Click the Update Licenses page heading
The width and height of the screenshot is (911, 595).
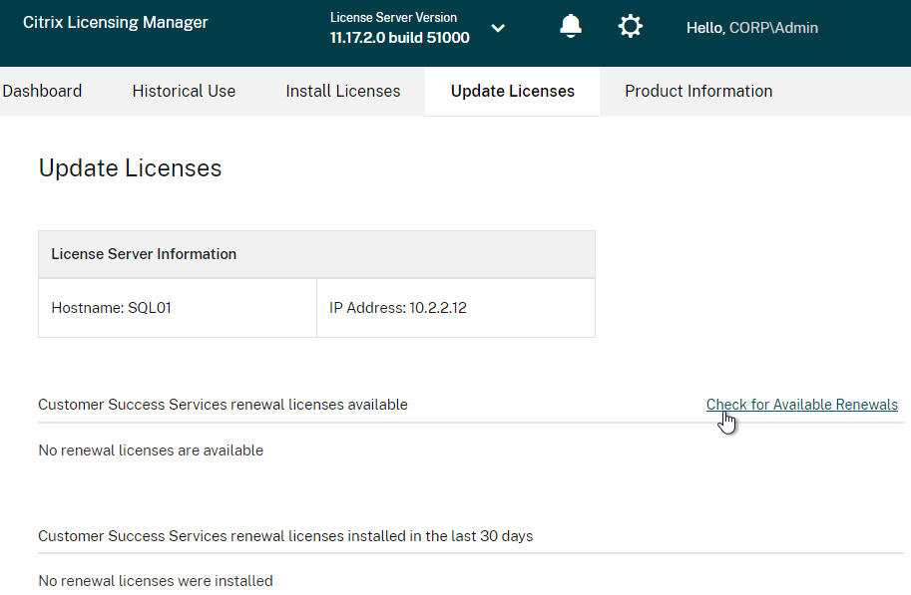click(130, 168)
